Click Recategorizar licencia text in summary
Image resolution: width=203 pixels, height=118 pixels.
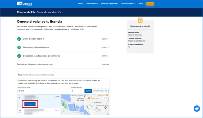136,41
